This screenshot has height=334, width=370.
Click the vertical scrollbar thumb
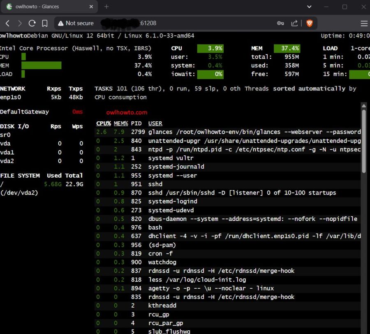pos(364,141)
